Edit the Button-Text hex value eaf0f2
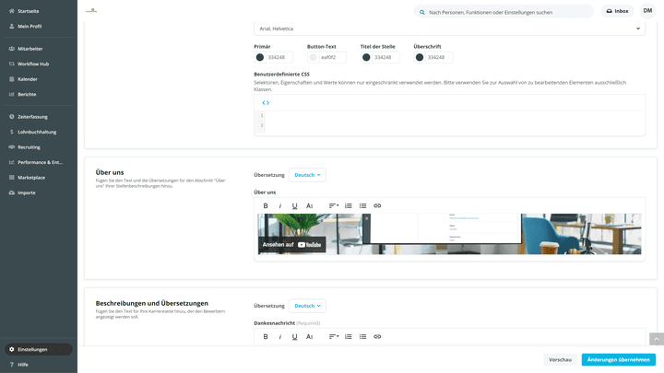Screen dimensions: 664x373 [332, 57]
